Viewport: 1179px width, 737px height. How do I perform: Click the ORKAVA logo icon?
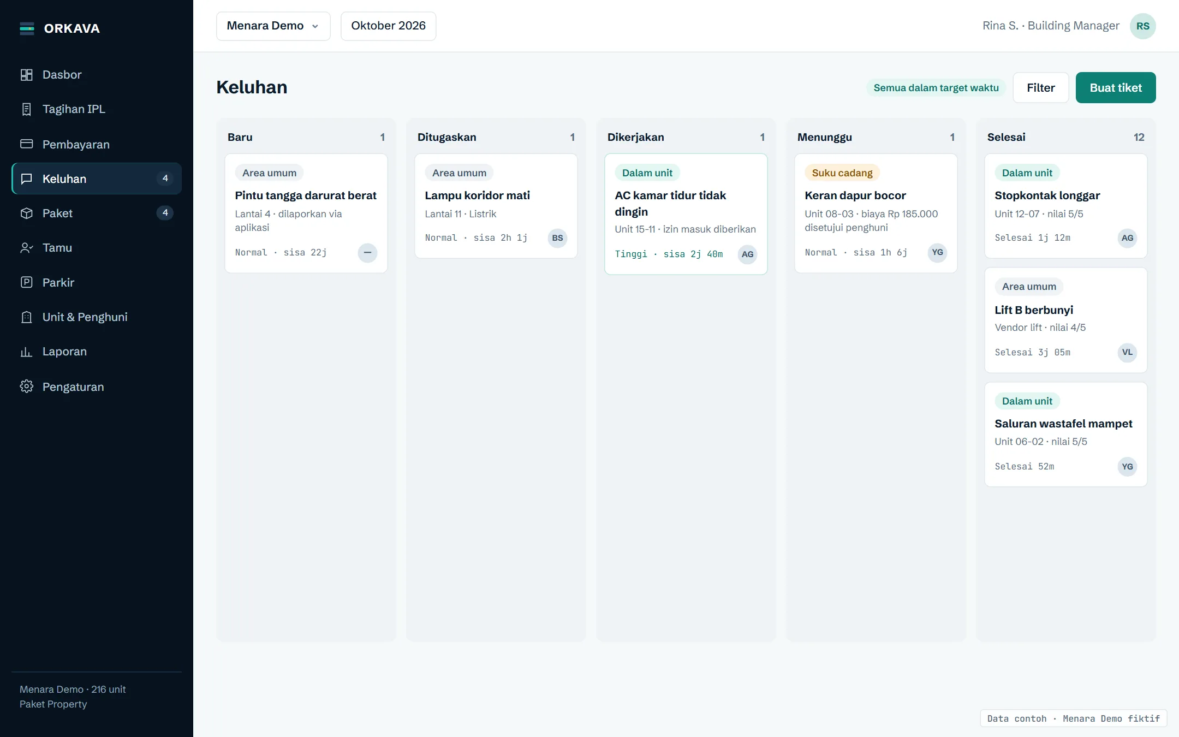[x=27, y=28]
